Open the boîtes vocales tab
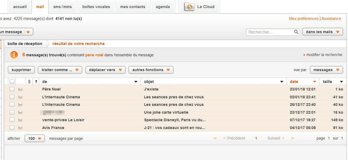The width and height of the screenshot is (348, 160). (x=96, y=7)
